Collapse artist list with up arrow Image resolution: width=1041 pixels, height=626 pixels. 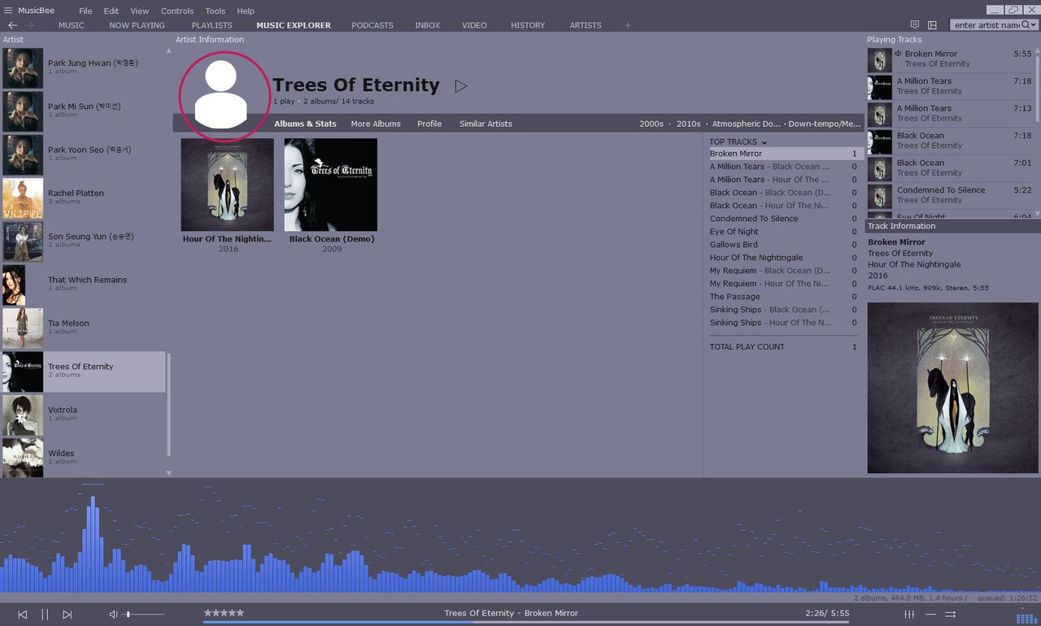[169, 50]
